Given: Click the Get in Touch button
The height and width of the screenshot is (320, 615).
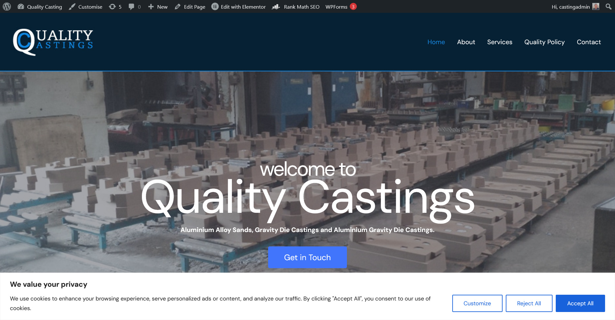Looking at the screenshot, I should click(307, 257).
